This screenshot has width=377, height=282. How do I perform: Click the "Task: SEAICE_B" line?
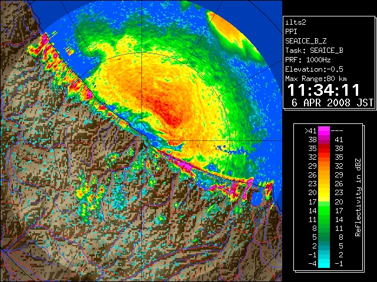click(314, 51)
